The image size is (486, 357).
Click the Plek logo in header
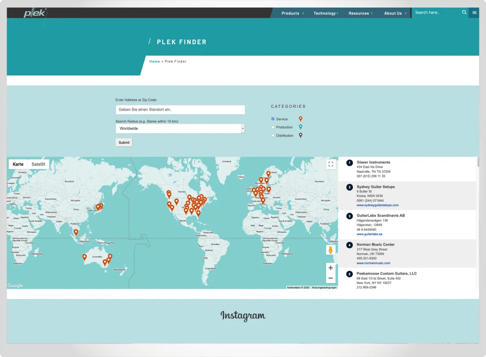coord(35,13)
